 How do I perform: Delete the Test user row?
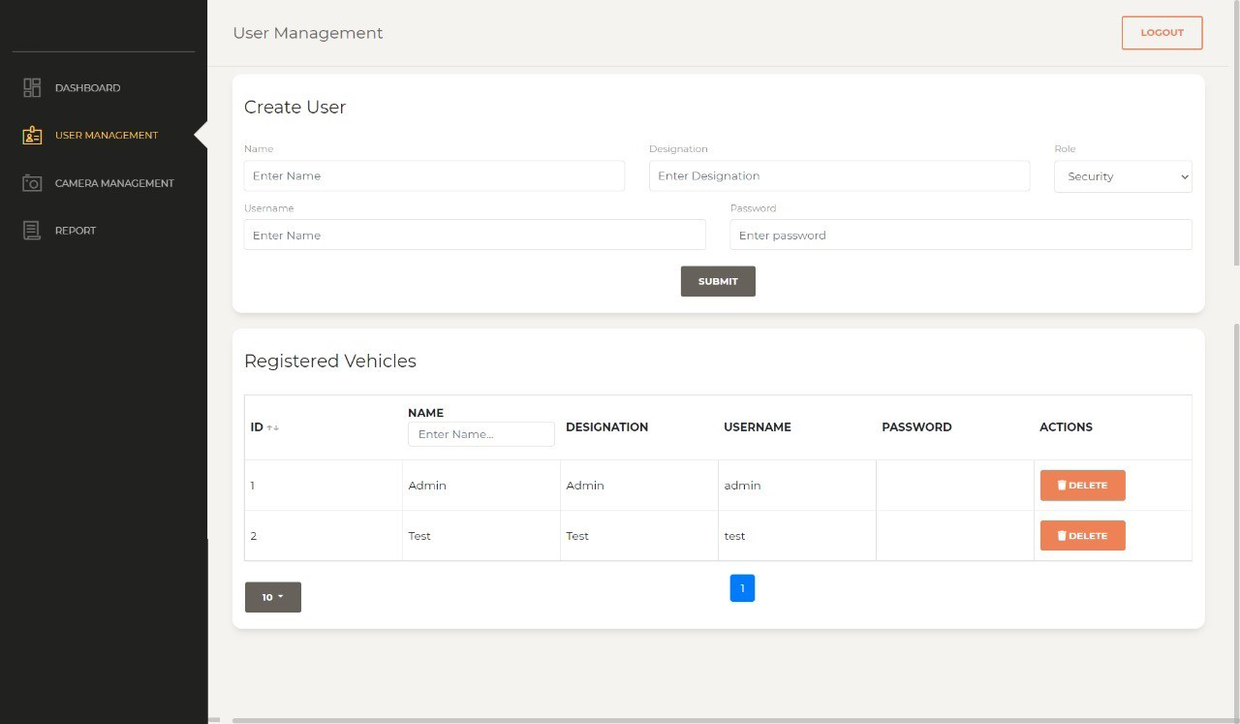coord(1082,536)
